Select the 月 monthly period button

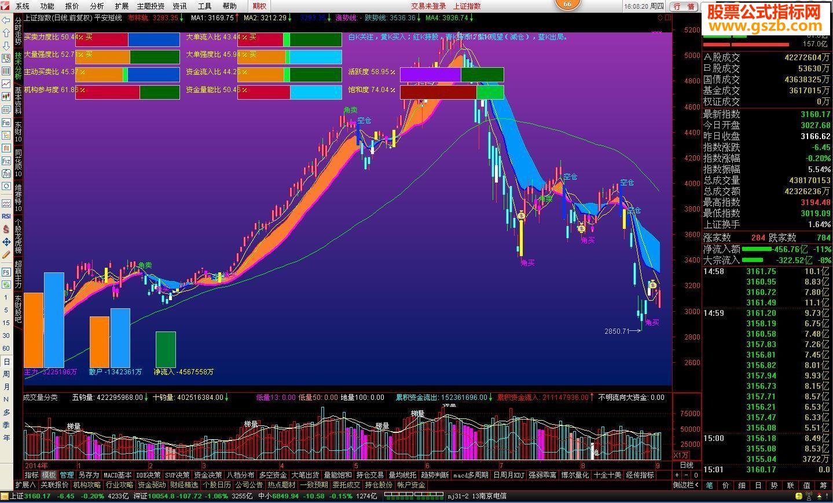[6, 387]
